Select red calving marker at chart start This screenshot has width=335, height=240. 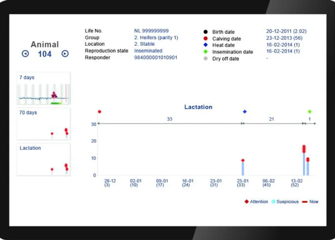(x=99, y=112)
